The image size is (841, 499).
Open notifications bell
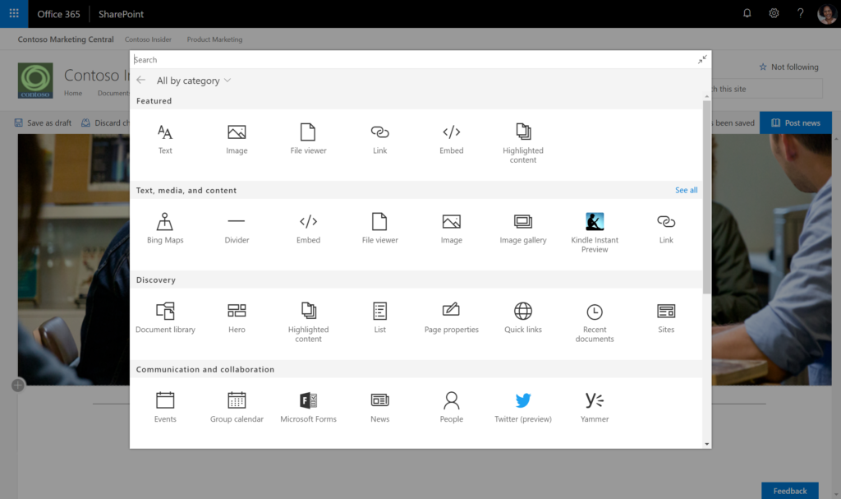(x=747, y=13)
